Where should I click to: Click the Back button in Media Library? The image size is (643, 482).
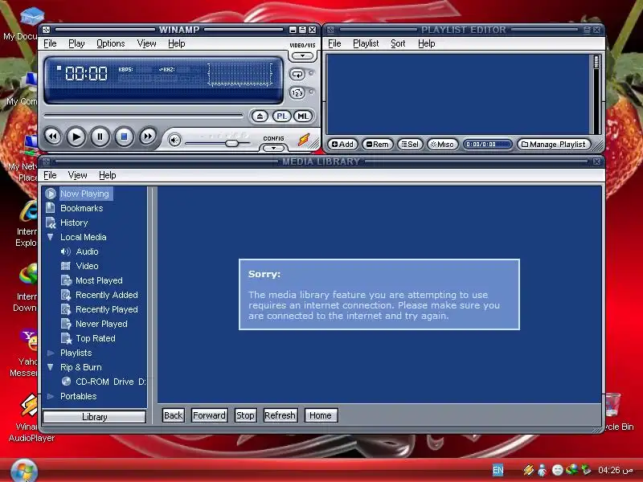point(173,415)
